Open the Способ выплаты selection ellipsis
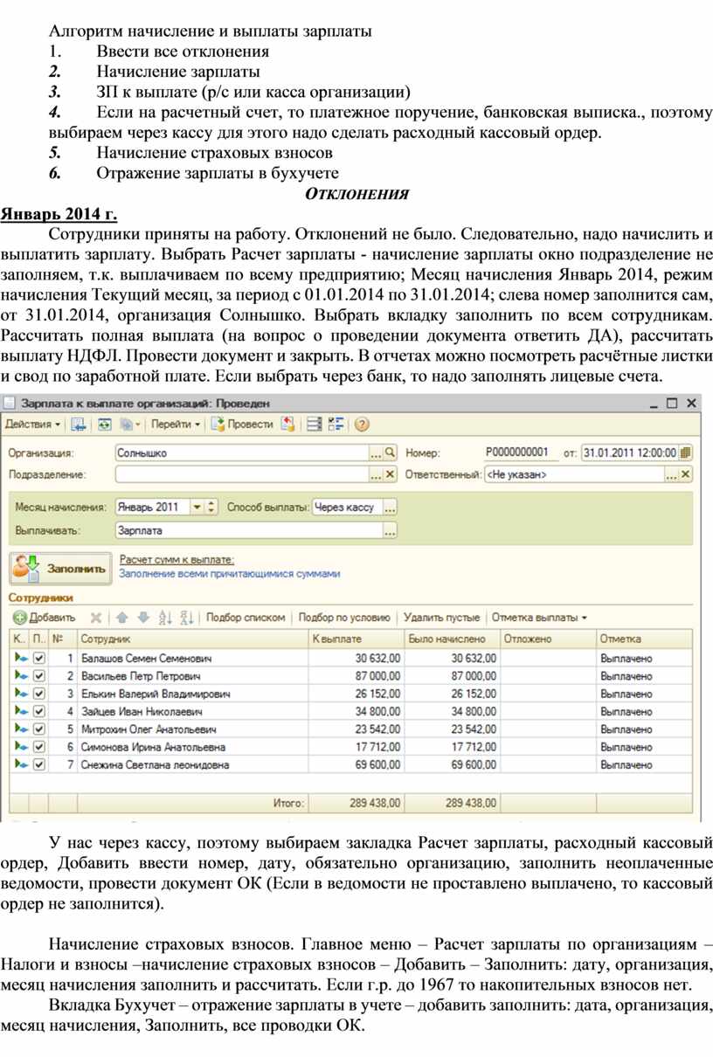This screenshot has height=1057, width=713. (390, 508)
